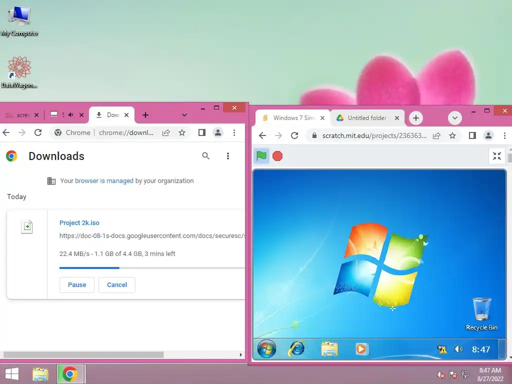This screenshot has height=384, width=512.
Task: Click network icon in system tray
Action: pos(464,374)
